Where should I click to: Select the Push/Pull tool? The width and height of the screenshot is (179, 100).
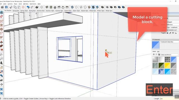point(1,42)
